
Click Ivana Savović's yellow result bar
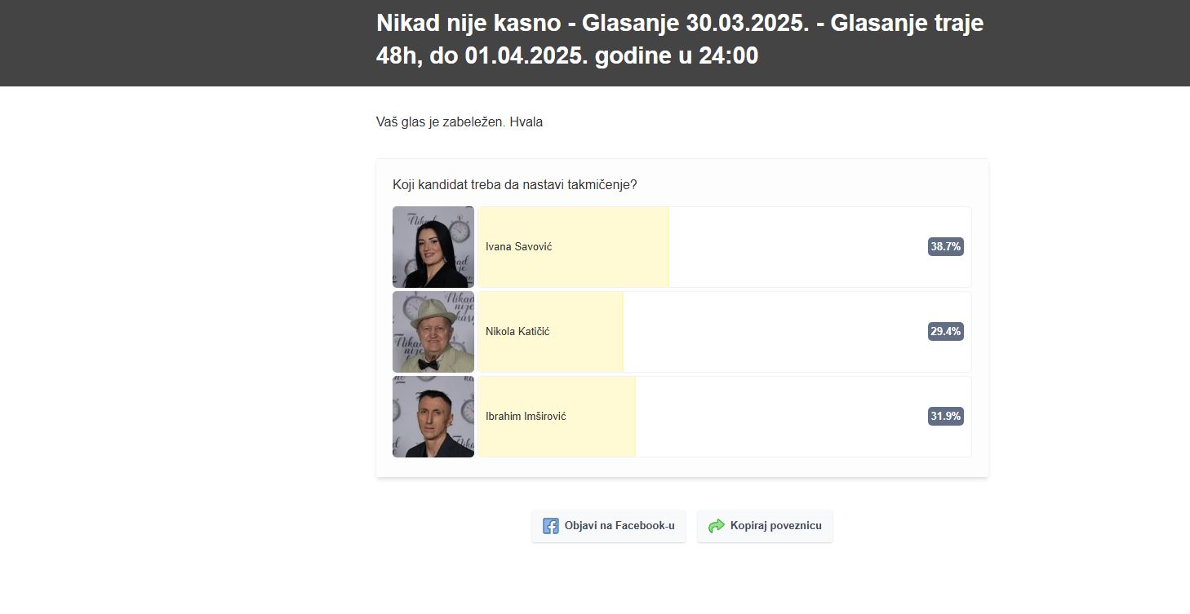(574, 247)
